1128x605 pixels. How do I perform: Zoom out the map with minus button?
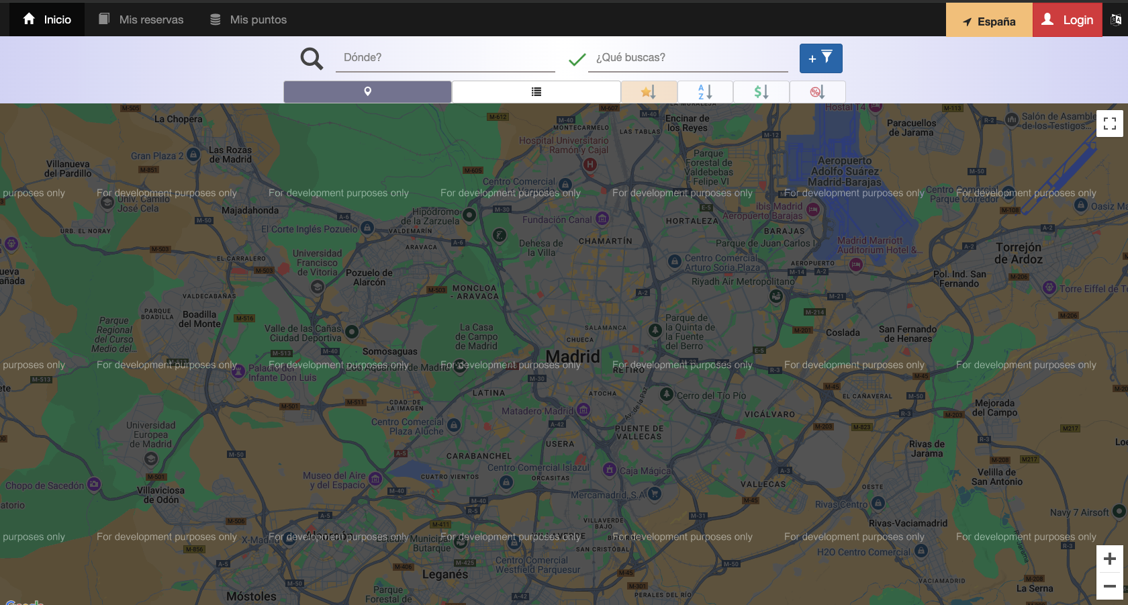click(1109, 586)
